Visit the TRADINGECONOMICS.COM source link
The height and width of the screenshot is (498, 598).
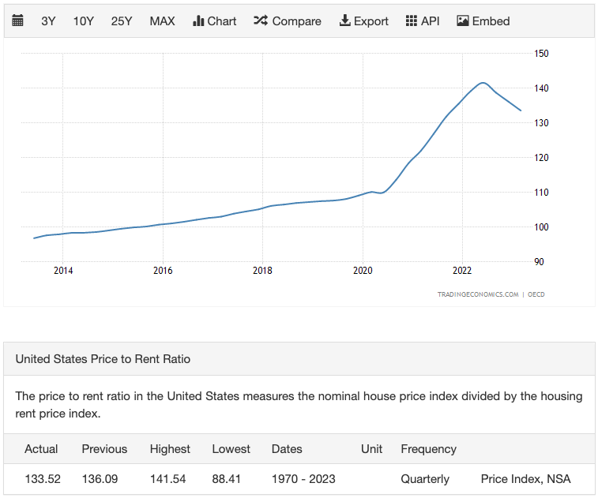point(478,294)
